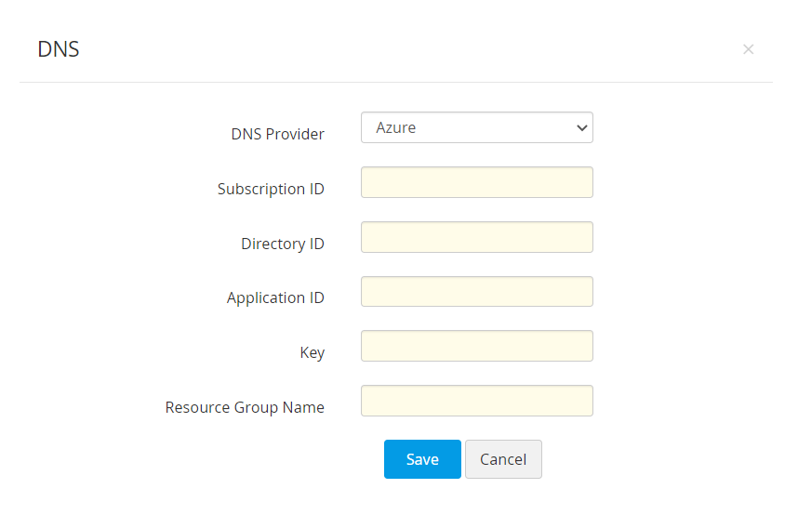Select the Azure value shown in the provider box
The image size is (798, 515).
point(396,128)
